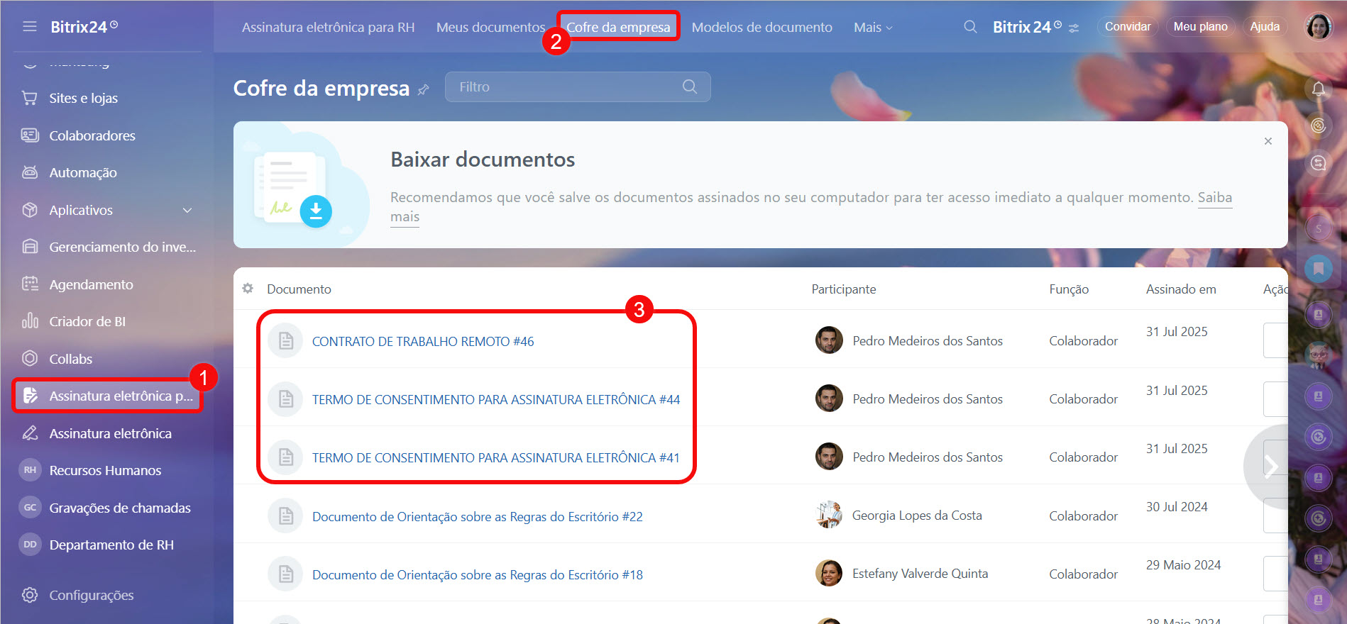This screenshot has height=624, width=1347.
Task: Open TERMO DE CONSENTIMENTO #44 document
Action: coord(496,399)
